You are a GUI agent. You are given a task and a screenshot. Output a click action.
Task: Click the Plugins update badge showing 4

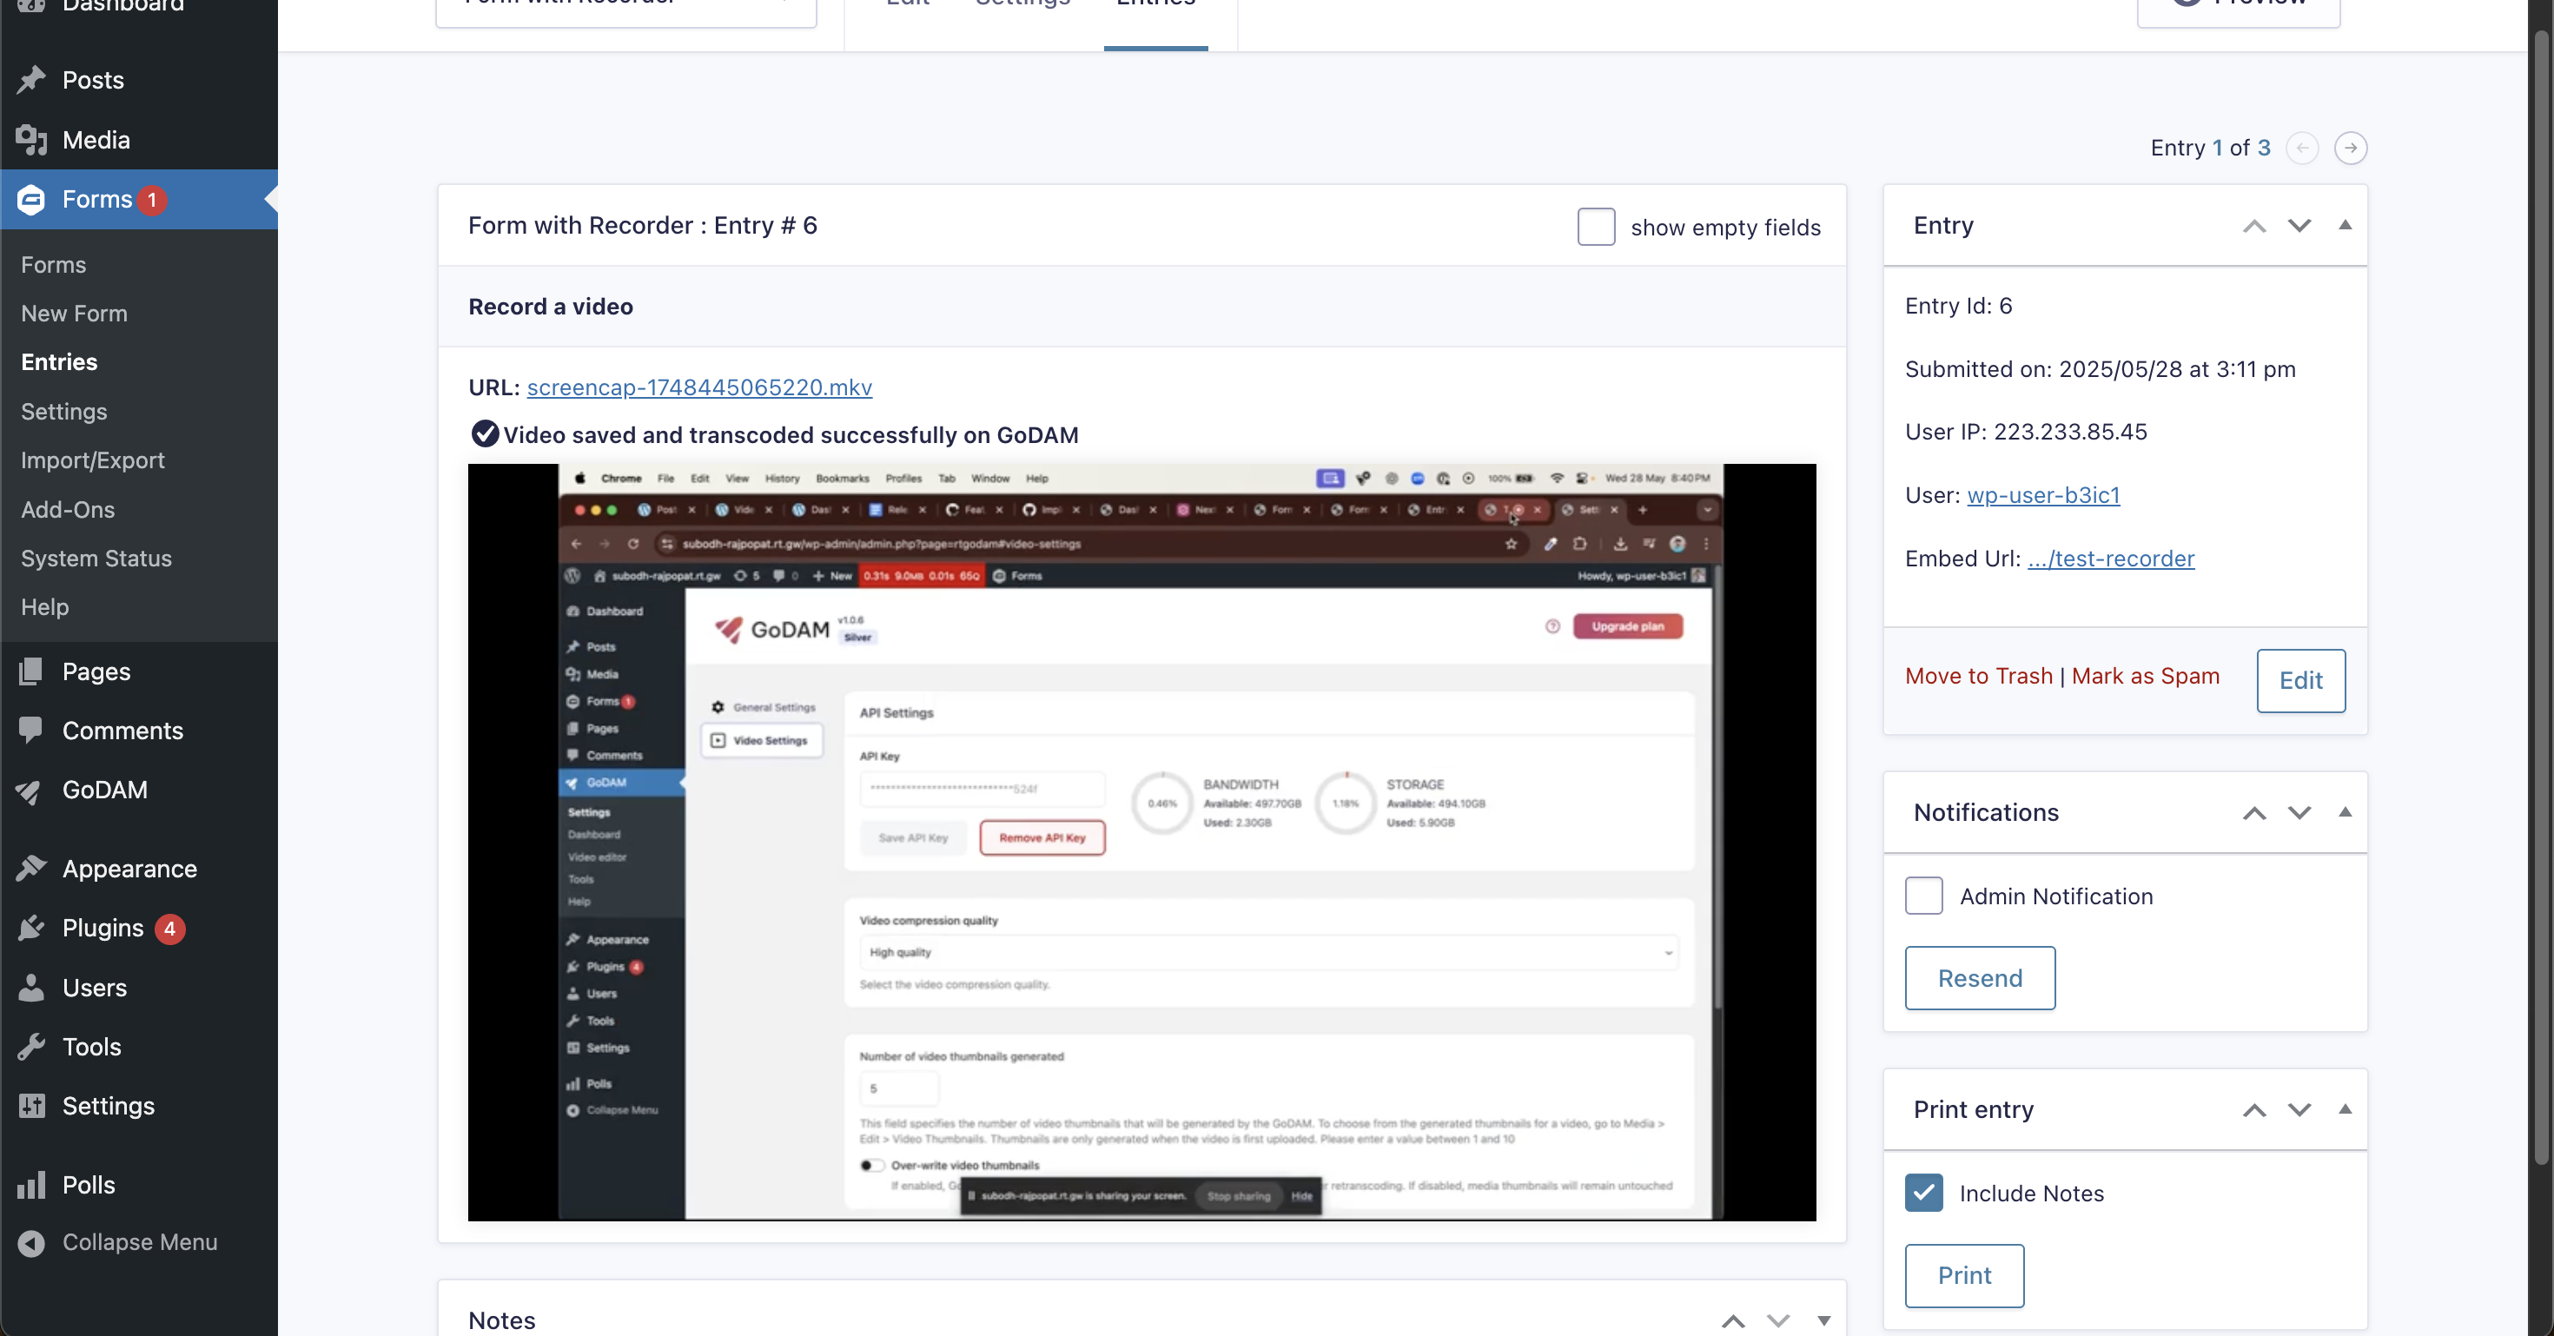(169, 929)
